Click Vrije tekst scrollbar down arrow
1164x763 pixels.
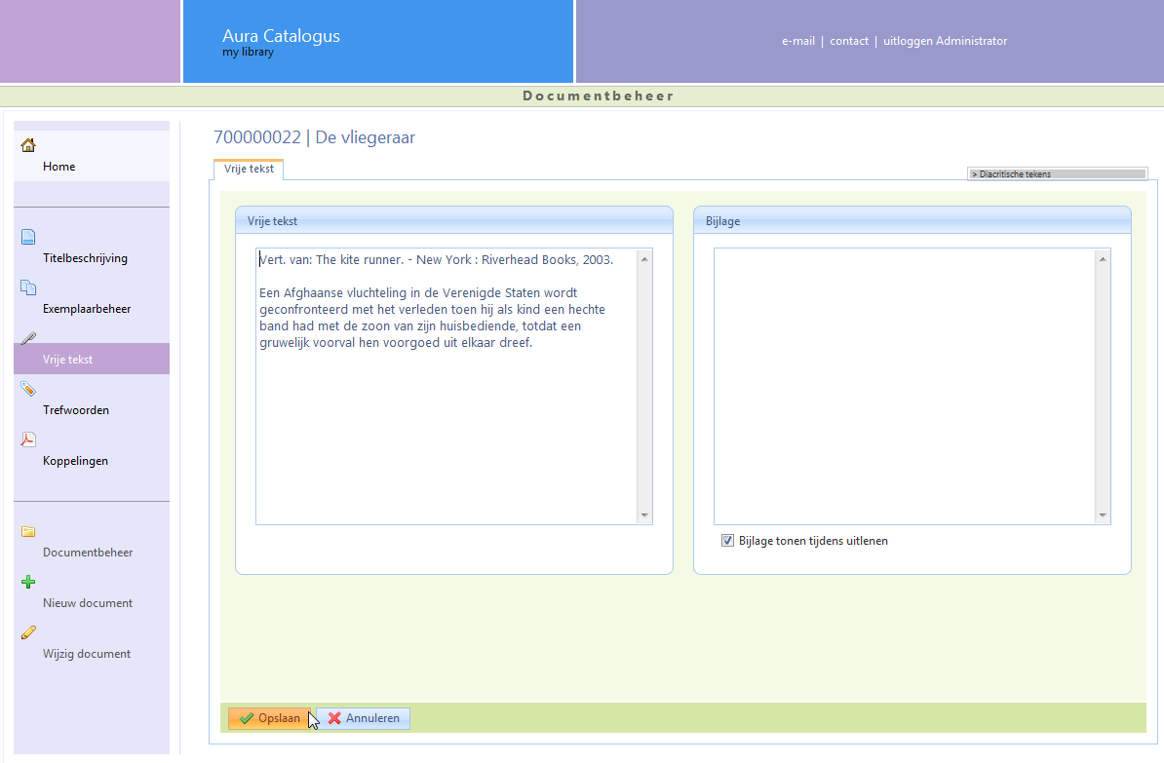644,515
